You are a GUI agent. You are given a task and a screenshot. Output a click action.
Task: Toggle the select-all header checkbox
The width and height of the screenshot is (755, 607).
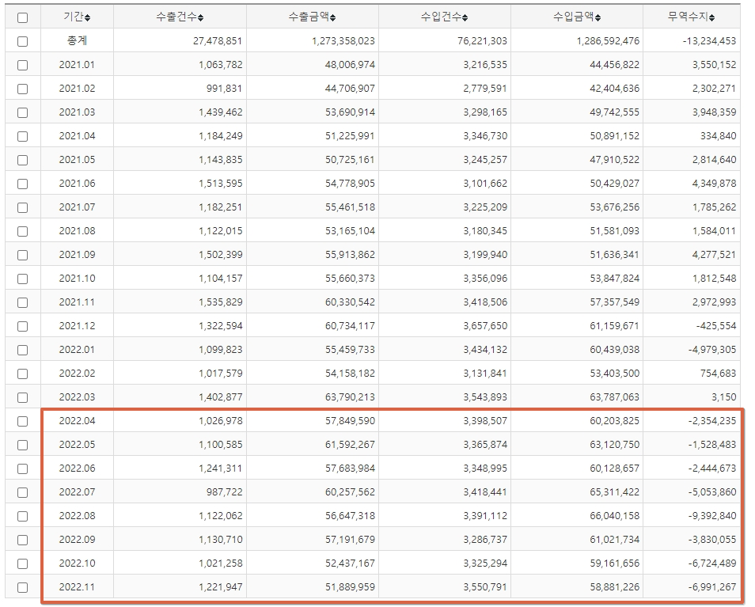click(23, 18)
